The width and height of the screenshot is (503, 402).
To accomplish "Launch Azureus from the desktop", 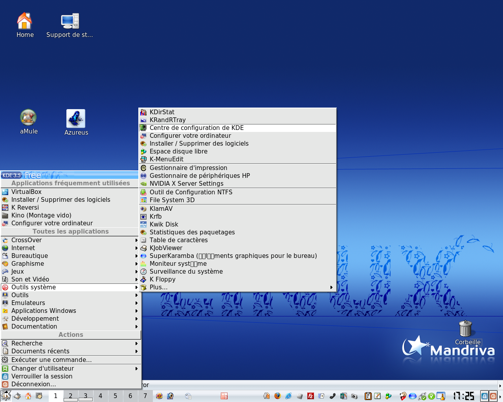I will [76, 122].
